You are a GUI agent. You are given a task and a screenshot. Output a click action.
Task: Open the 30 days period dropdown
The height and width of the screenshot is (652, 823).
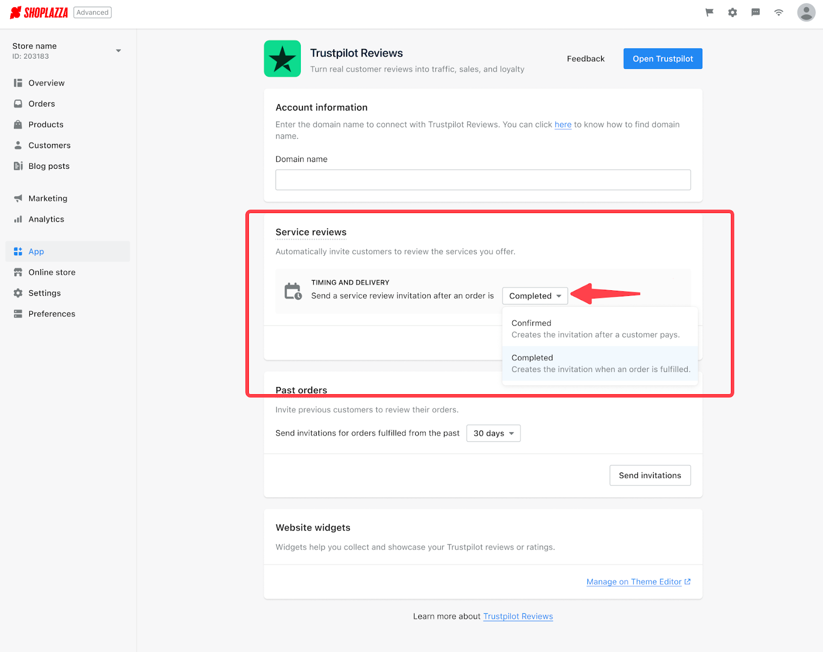493,433
